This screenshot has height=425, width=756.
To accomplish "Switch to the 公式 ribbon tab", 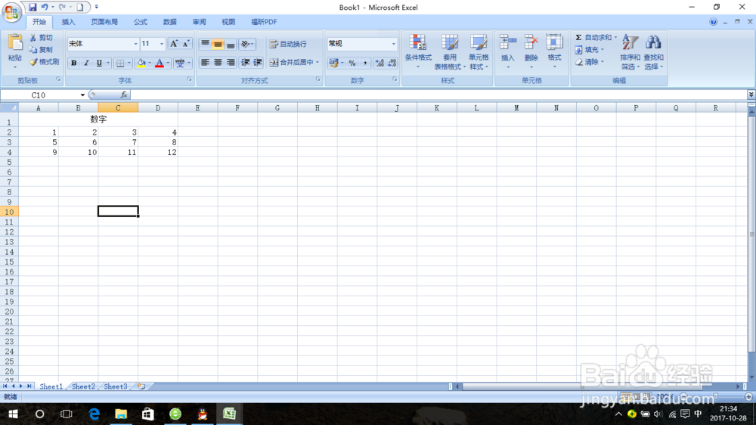I will click(141, 22).
